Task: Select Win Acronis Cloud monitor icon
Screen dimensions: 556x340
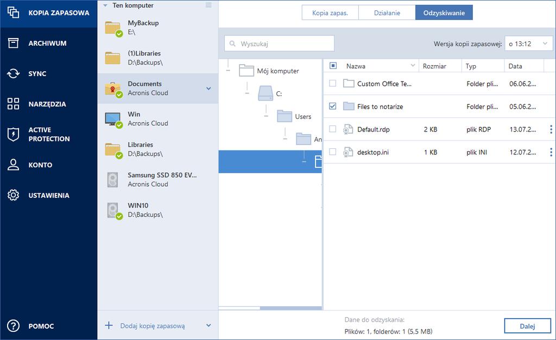Action: [x=113, y=119]
